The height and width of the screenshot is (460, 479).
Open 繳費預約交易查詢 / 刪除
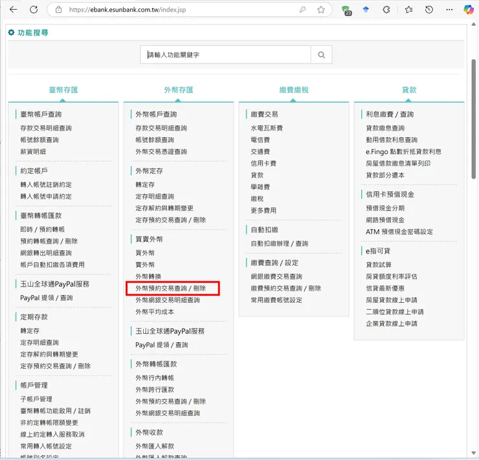[x=286, y=288]
